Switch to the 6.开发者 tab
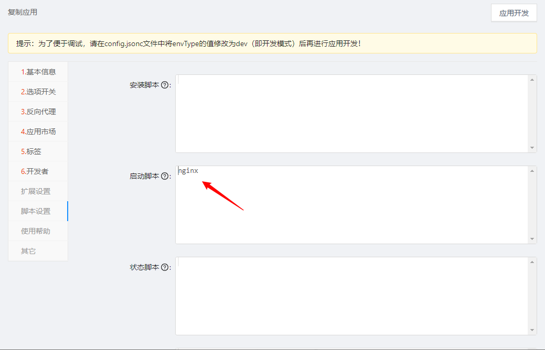Screen dimensions: 545x350 (35, 171)
